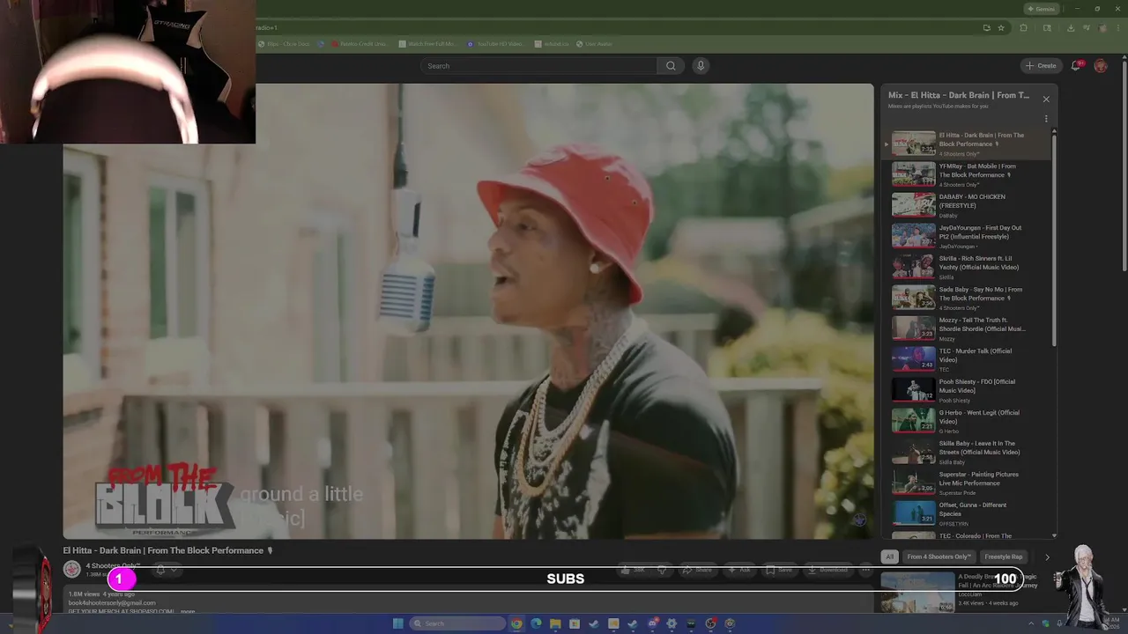
Task: Select From 4 Shooters Only chip
Action: pyautogui.click(x=939, y=557)
